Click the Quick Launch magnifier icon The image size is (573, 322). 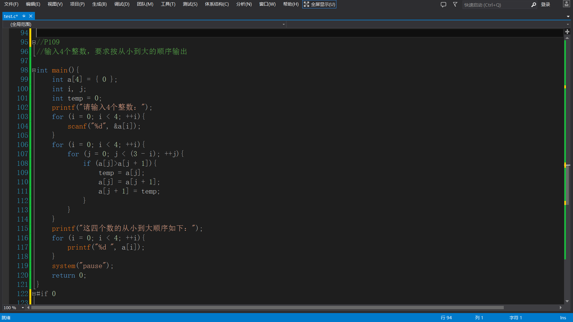tap(534, 5)
